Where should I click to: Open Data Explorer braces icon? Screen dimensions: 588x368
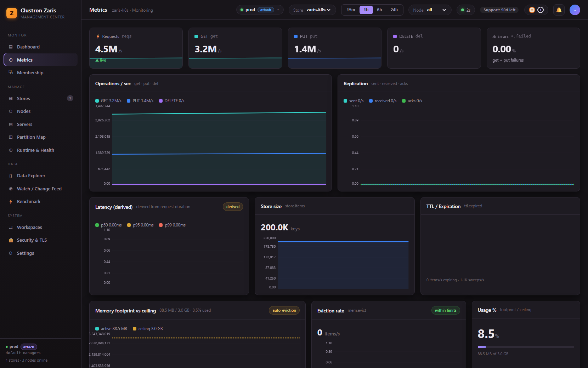(x=11, y=176)
